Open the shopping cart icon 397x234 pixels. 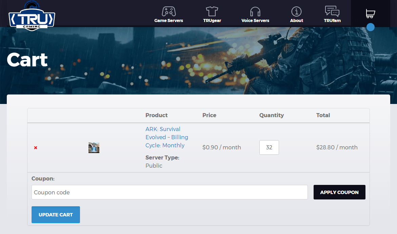(371, 14)
